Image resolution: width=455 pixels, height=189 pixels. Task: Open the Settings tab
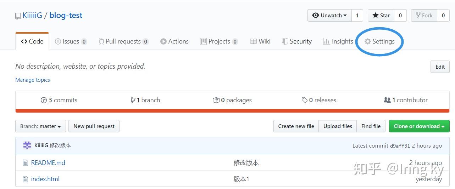[x=379, y=41]
